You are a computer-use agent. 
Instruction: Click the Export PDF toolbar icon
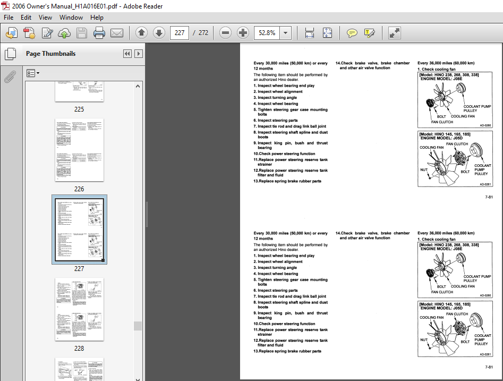(x=12, y=33)
